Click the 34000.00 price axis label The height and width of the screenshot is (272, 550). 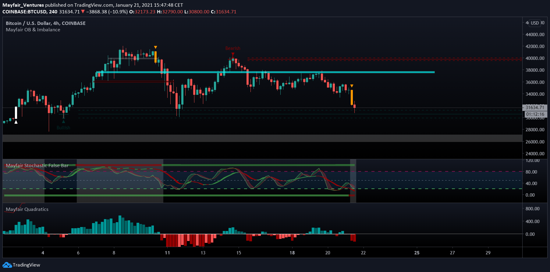[x=535, y=94]
